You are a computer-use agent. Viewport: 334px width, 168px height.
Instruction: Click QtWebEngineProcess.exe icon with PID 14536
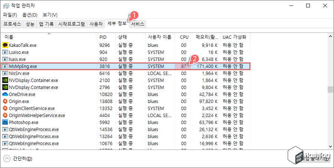click(5, 129)
